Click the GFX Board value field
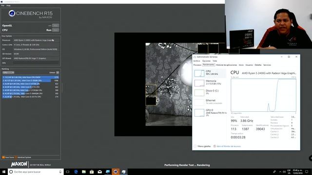The image size is (312, 175). (x=36, y=58)
